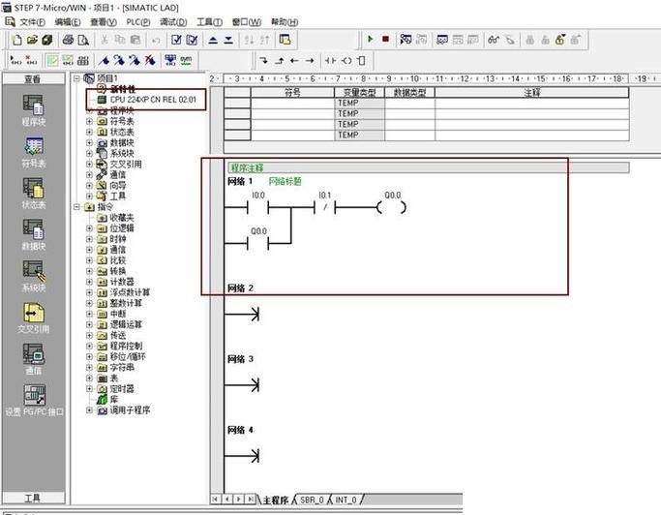Open the 调试(D) menu

[x=173, y=22]
